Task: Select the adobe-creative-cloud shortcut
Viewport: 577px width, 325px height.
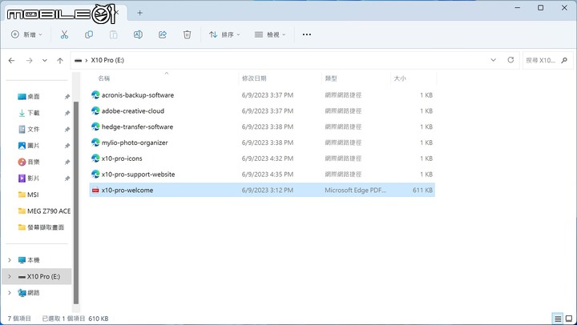Action: click(262, 111)
